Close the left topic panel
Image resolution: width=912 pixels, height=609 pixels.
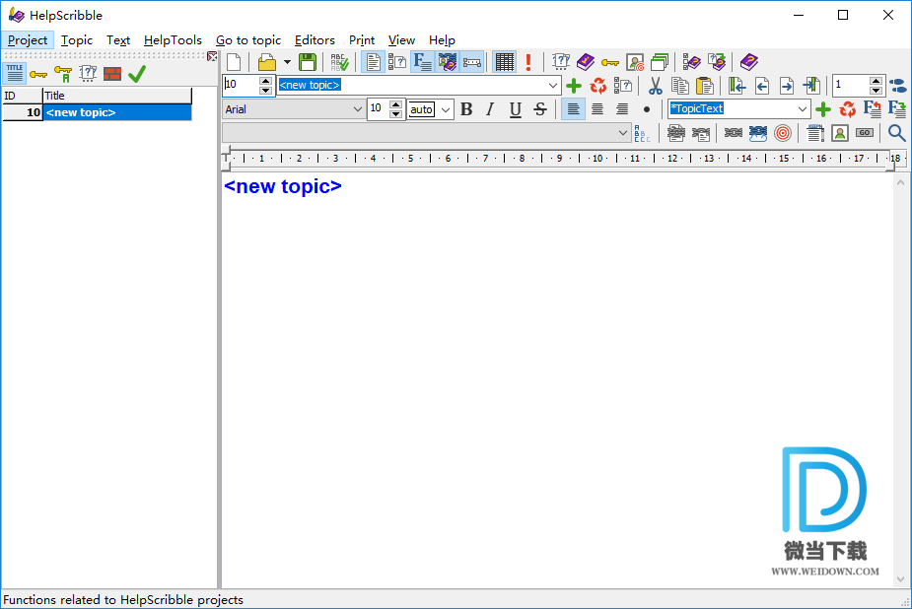click(212, 56)
